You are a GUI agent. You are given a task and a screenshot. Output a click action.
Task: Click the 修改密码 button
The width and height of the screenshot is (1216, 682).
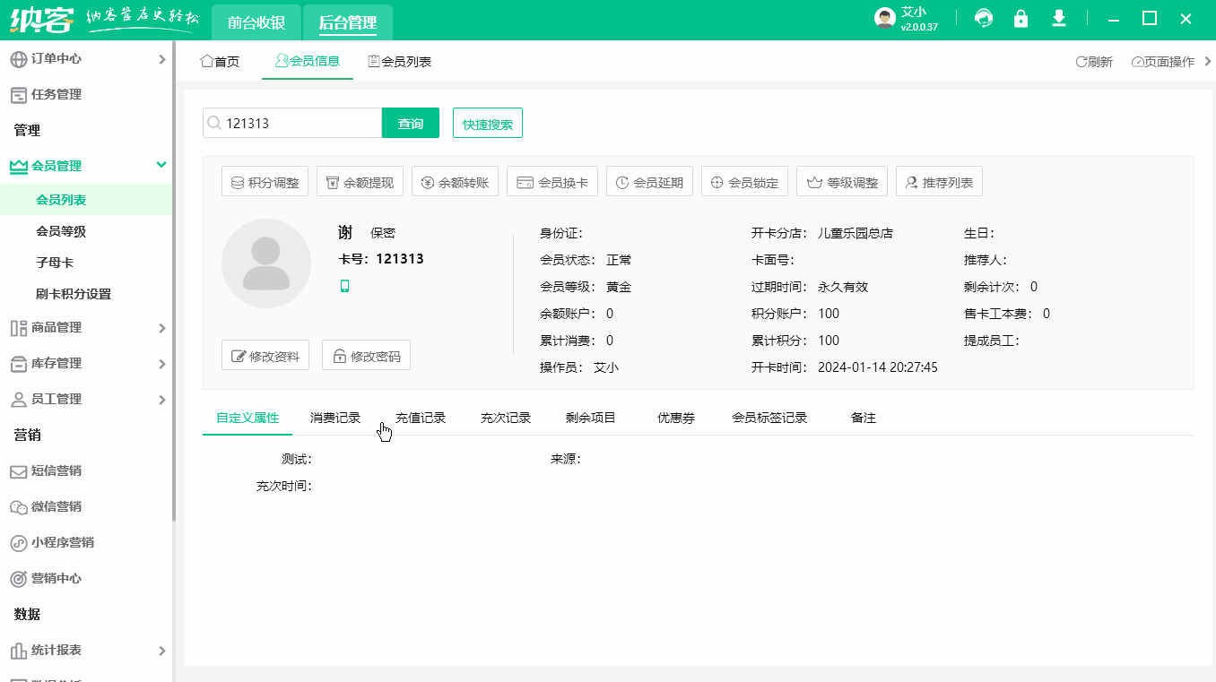366,355
